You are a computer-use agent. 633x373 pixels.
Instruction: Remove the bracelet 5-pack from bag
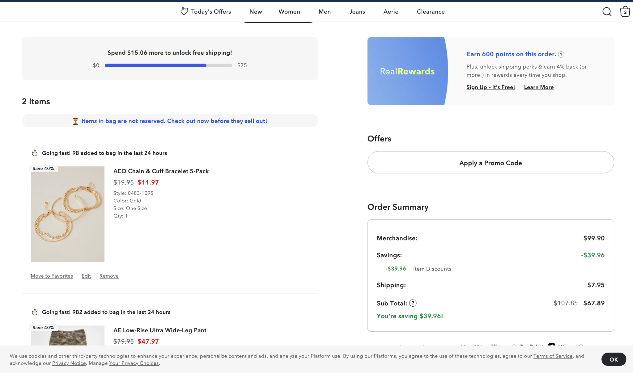[109, 276]
